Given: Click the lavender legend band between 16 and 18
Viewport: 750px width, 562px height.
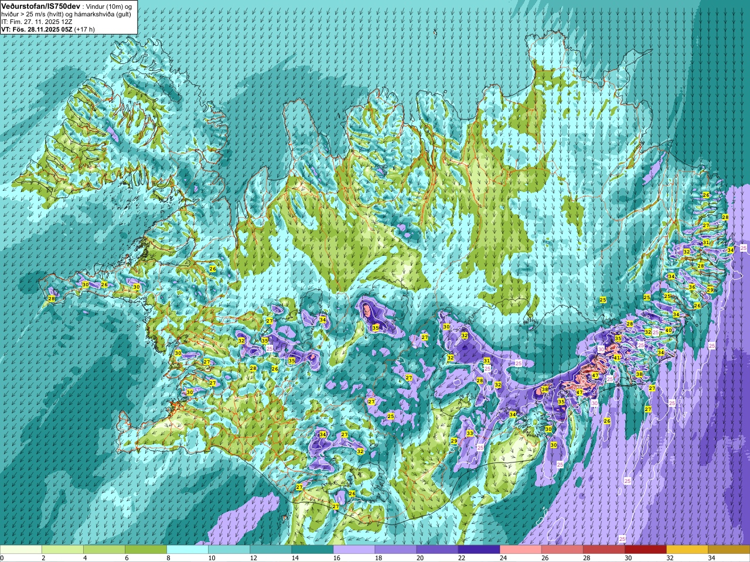Looking at the screenshot, I should (354, 550).
